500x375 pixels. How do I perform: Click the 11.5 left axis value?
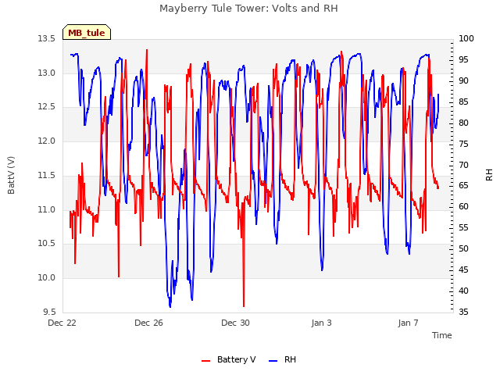pyautogui.click(x=47, y=175)
